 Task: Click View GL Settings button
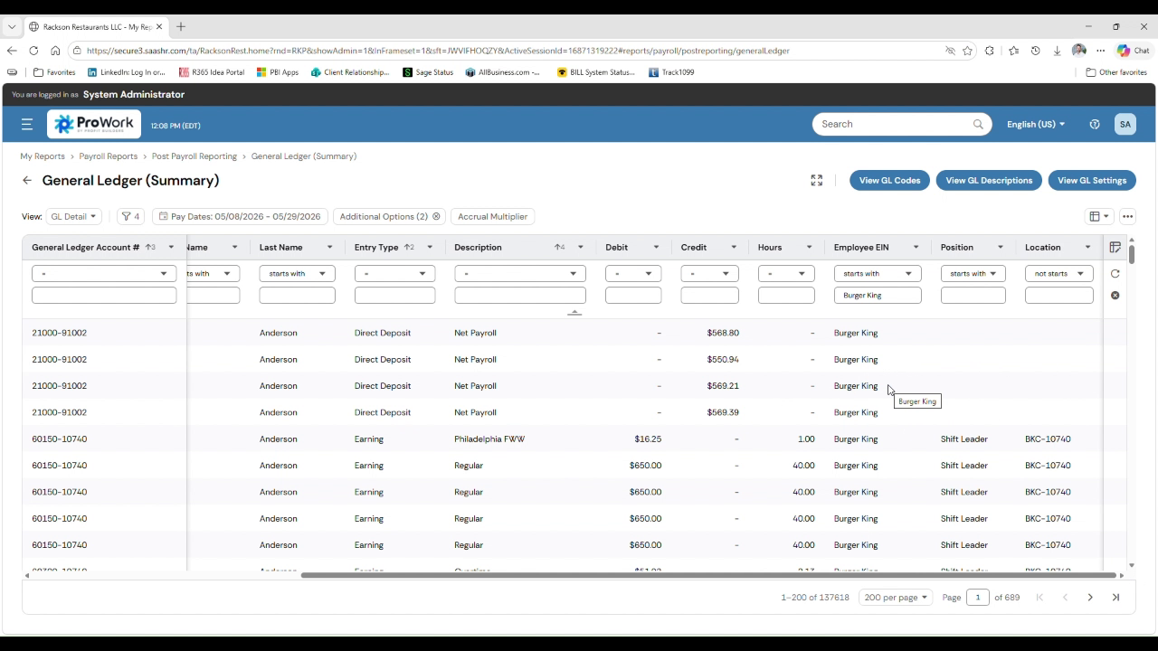(1092, 180)
